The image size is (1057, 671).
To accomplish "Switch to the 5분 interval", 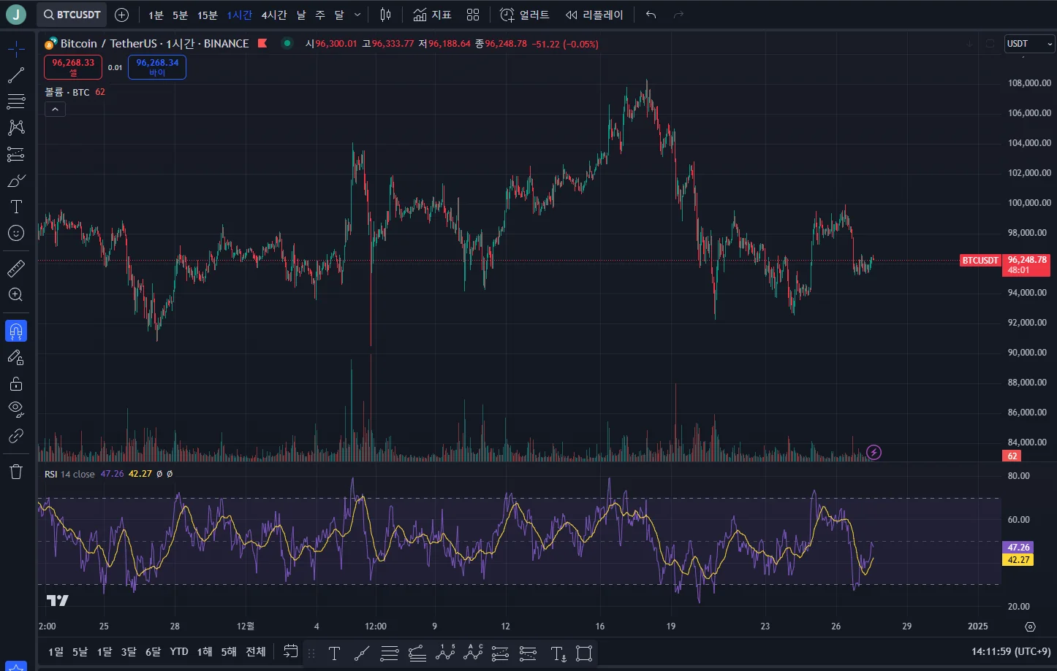I will [181, 15].
